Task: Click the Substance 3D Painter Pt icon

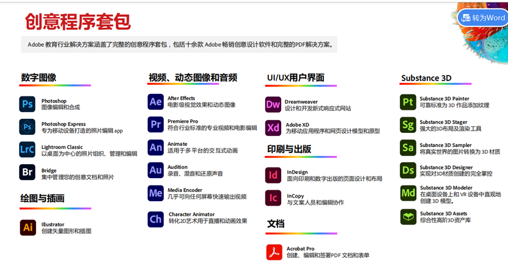Action: (408, 102)
